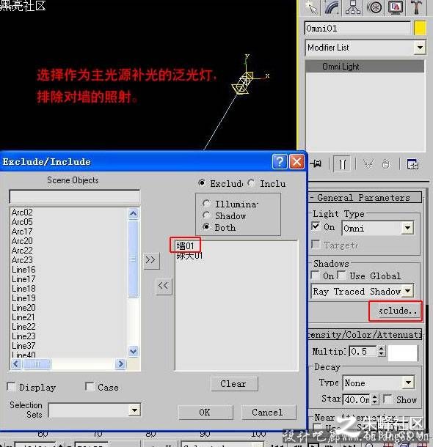
Task: Open the Ray Traced Shadow dropdown
Action: pyautogui.click(x=408, y=291)
